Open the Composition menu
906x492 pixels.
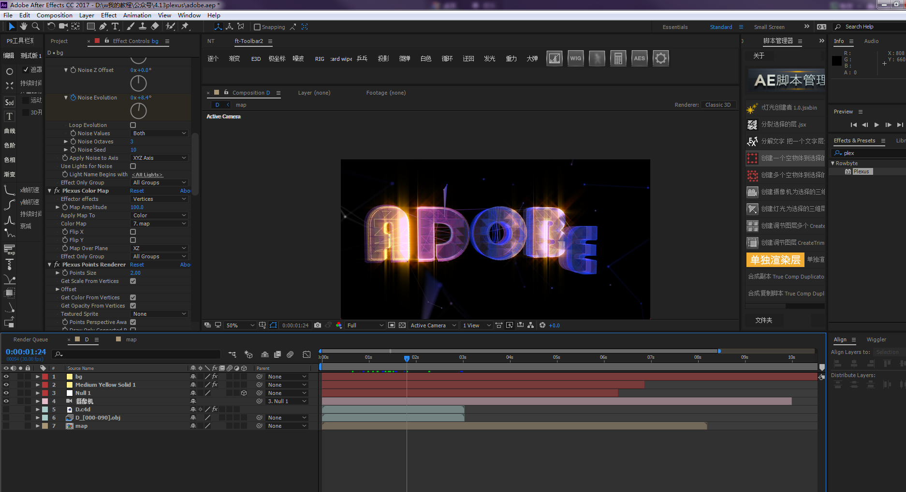pos(55,15)
